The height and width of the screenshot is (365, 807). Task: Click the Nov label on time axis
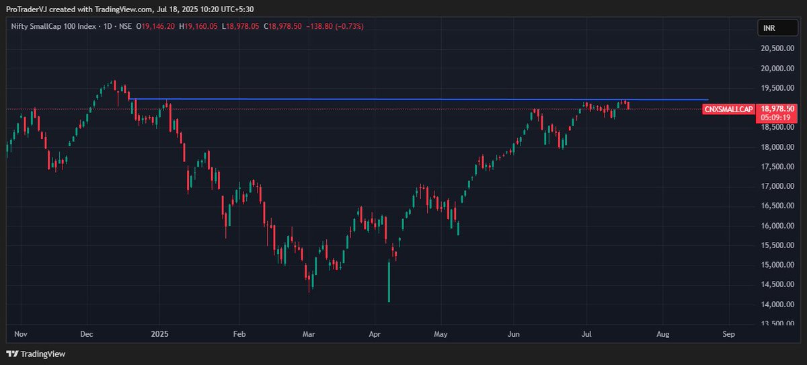(x=20, y=333)
